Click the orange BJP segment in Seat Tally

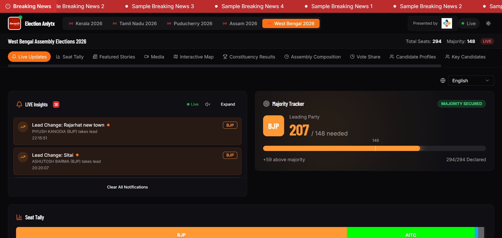(x=181, y=232)
